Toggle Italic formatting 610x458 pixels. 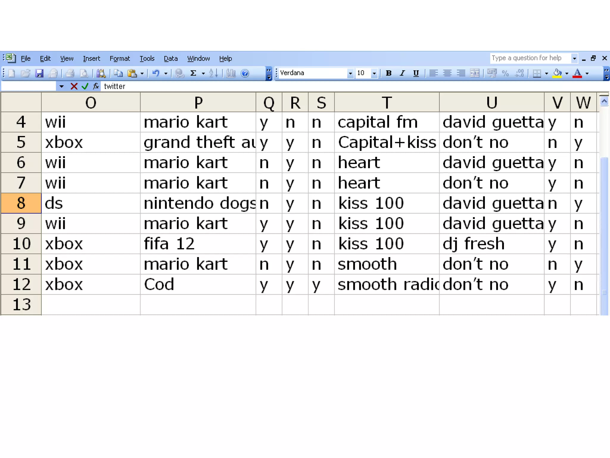tap(402, 73)
